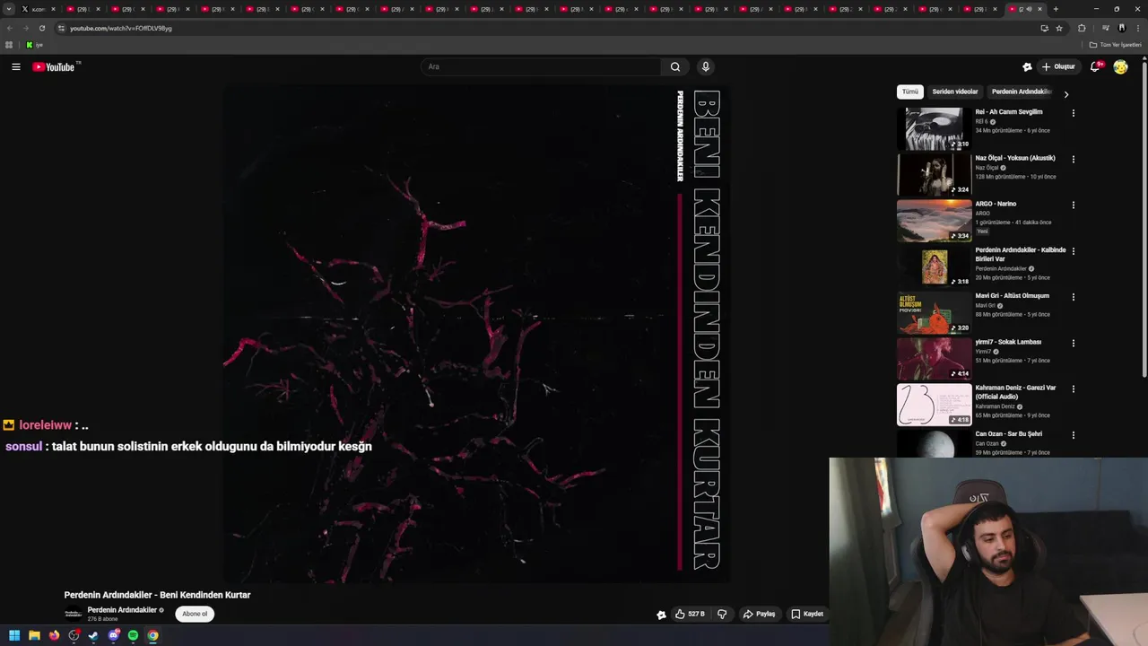Screen dimensions: 1148x646
Task: Open options for Rei - Ah Canım Sevgilim
Action: [1073, 113]
